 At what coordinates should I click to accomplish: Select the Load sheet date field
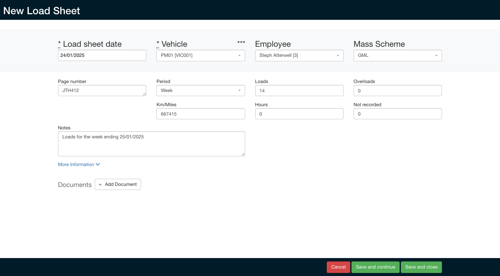(x=102, y=55)
